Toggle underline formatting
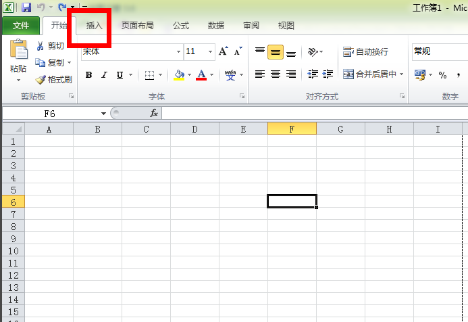468x322 pixels. pyautogui.click(x=120, y=74)
